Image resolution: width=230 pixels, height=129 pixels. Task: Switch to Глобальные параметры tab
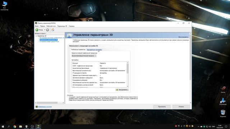78,50
